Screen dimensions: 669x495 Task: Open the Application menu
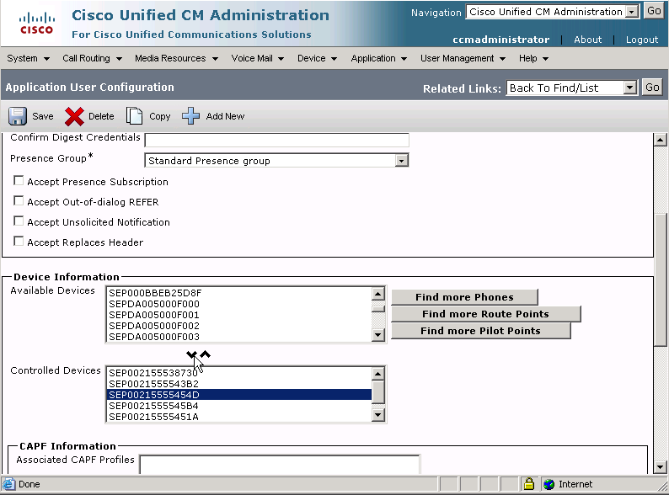point(379,58)
